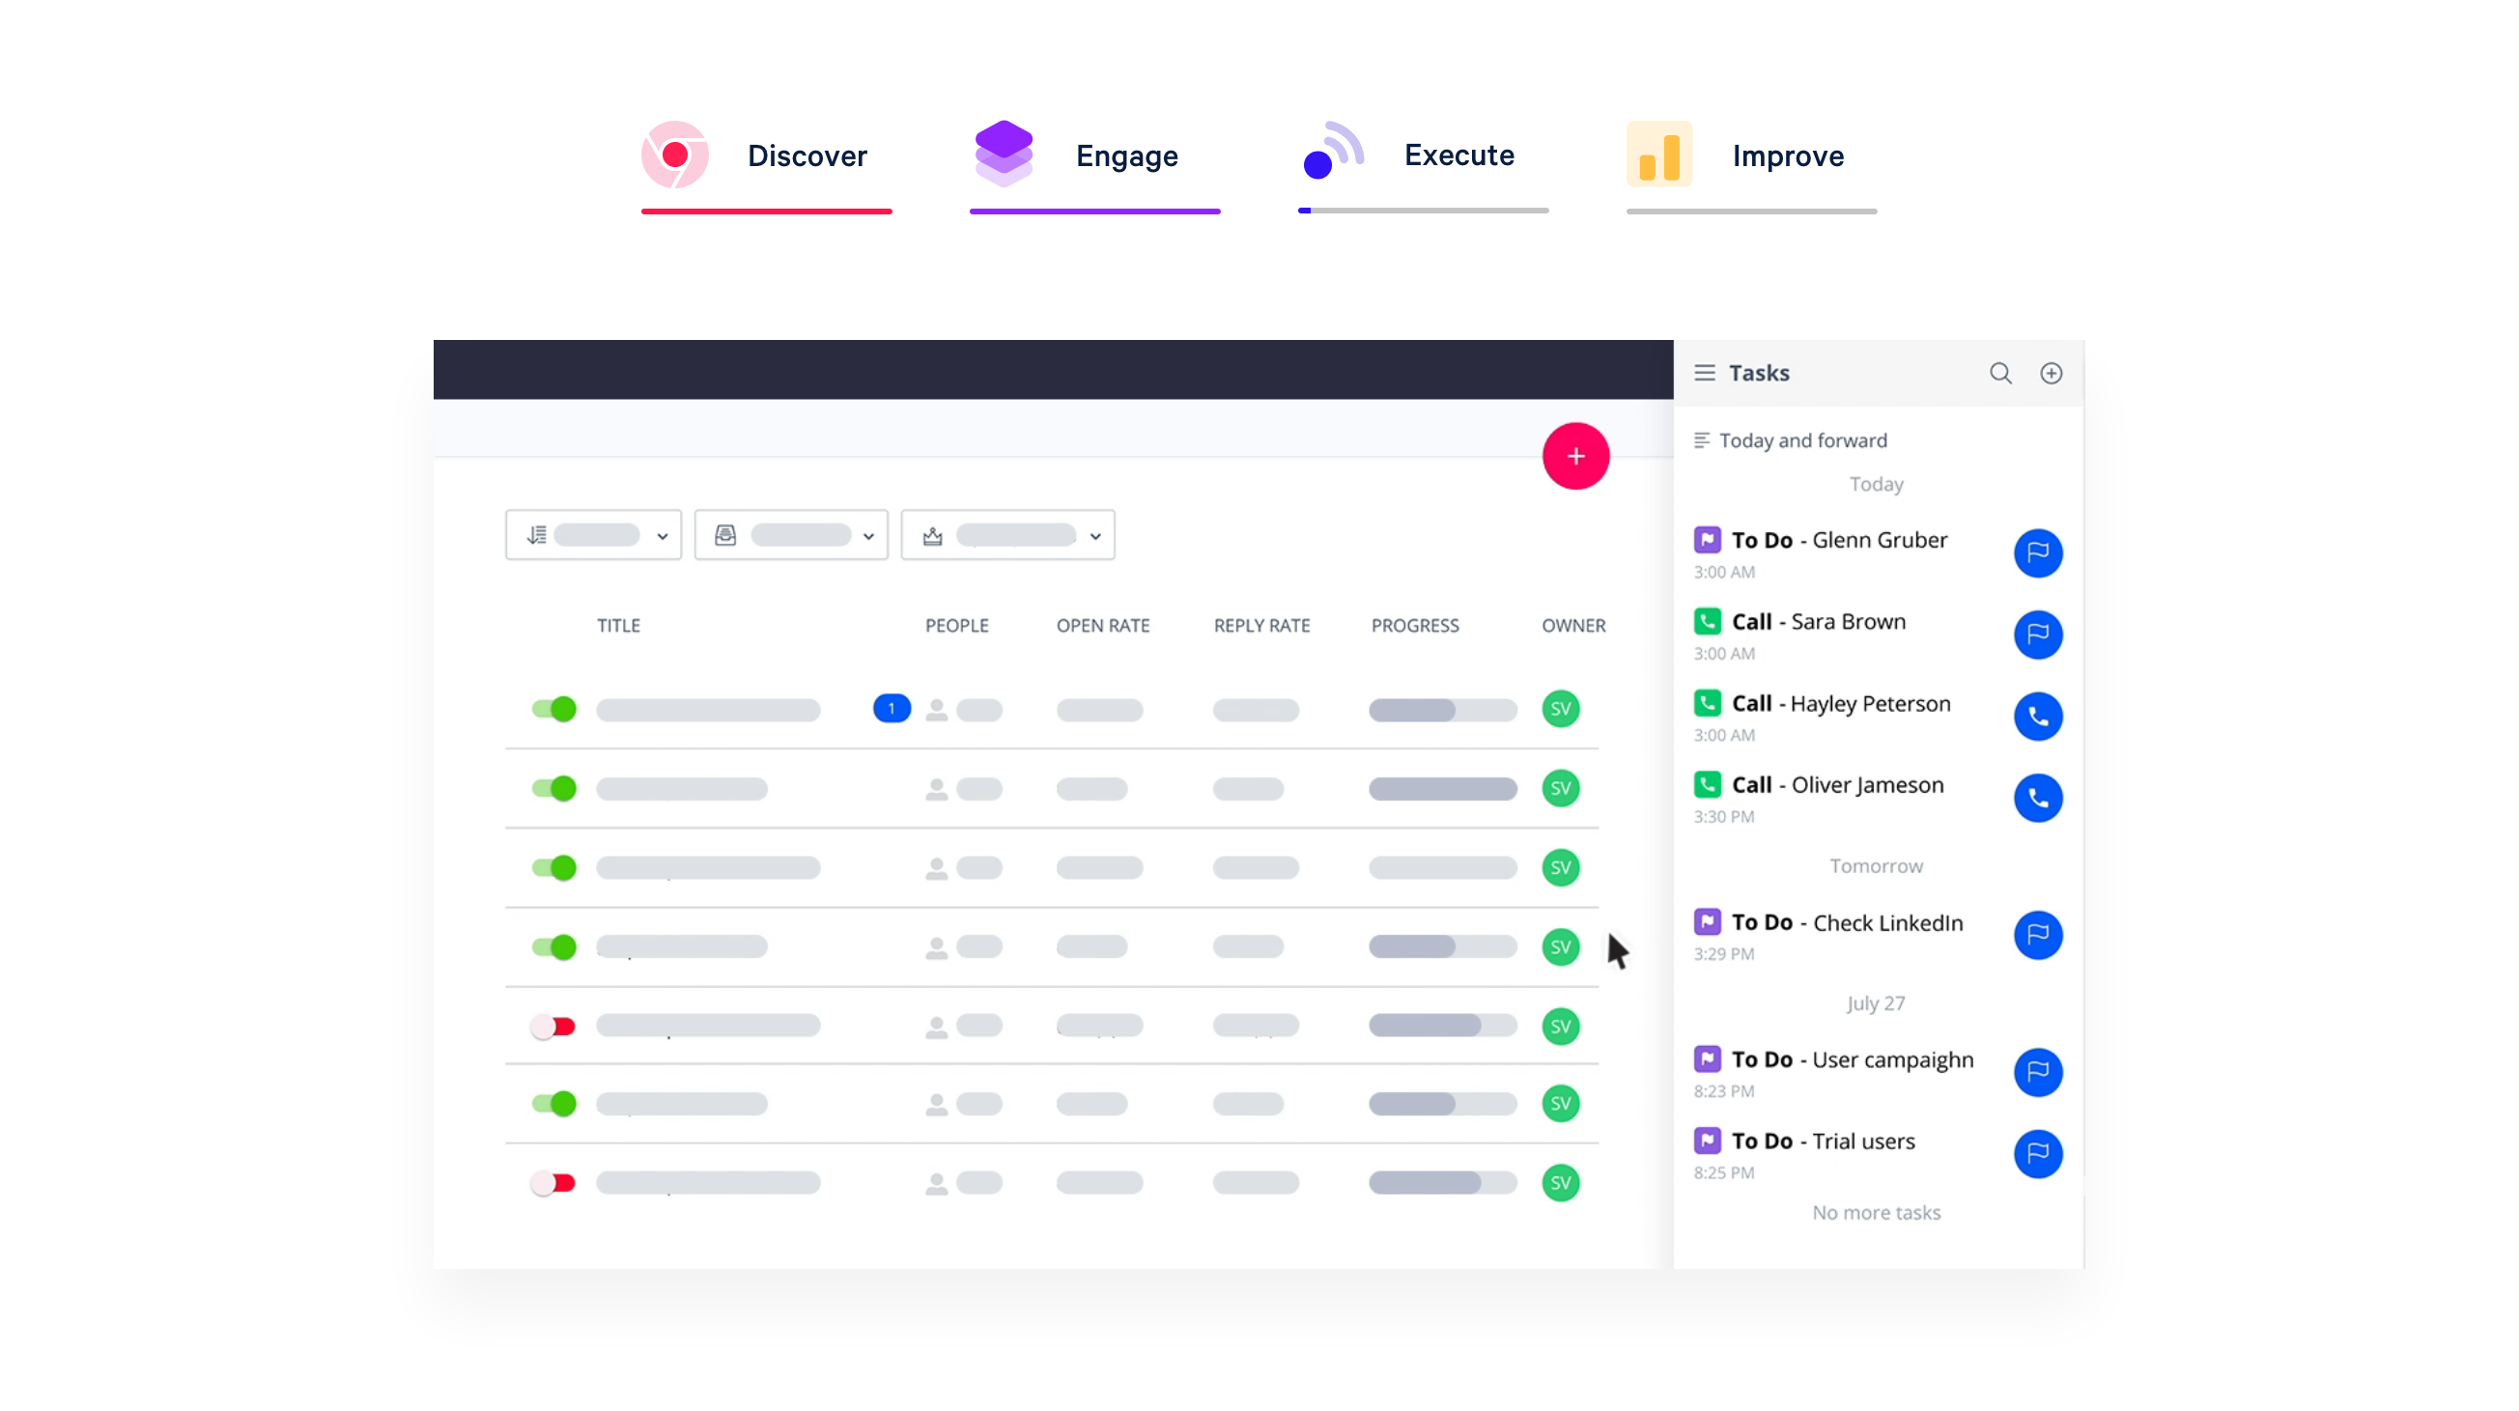Click User campaighn task flag button
Screen dimensions: 2519x1411
point(2038,1073)
